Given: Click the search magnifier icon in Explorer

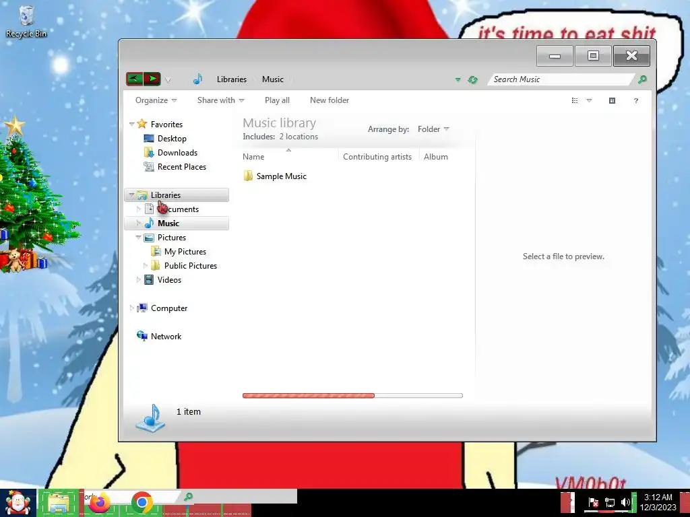Looking at the screenshot, I should click(642, 79).
